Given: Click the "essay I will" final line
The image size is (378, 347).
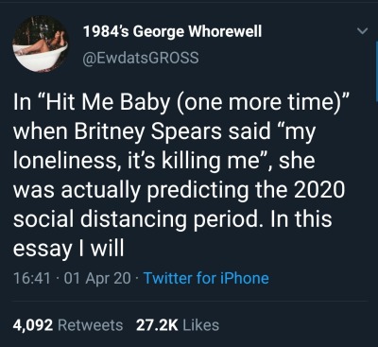Looking at the screenshot, I should tap(68, 248).
